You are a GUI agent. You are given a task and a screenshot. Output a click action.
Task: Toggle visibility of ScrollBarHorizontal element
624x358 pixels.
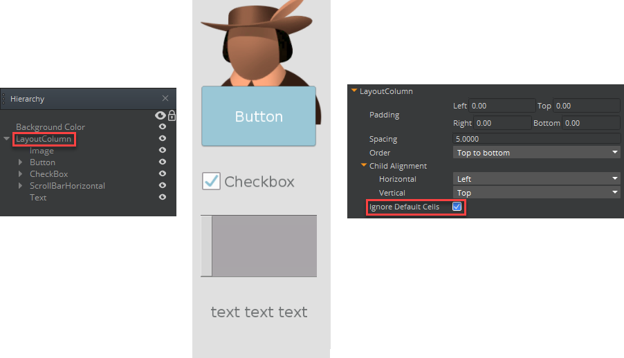(x=163, y=186)
